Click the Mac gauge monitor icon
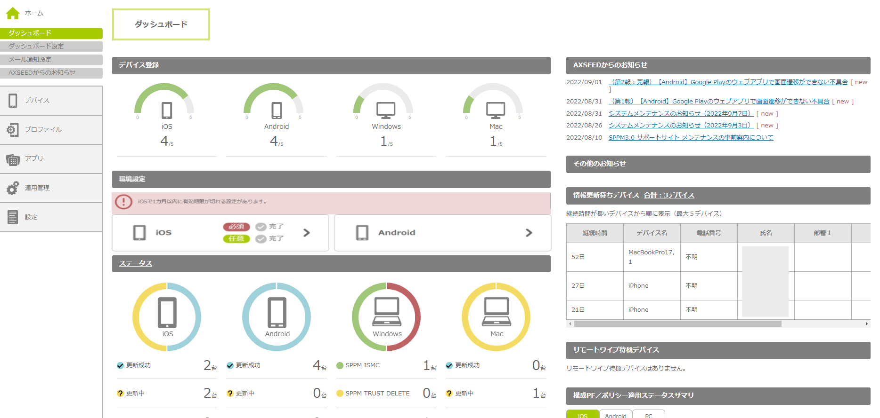 click(496, 110)
